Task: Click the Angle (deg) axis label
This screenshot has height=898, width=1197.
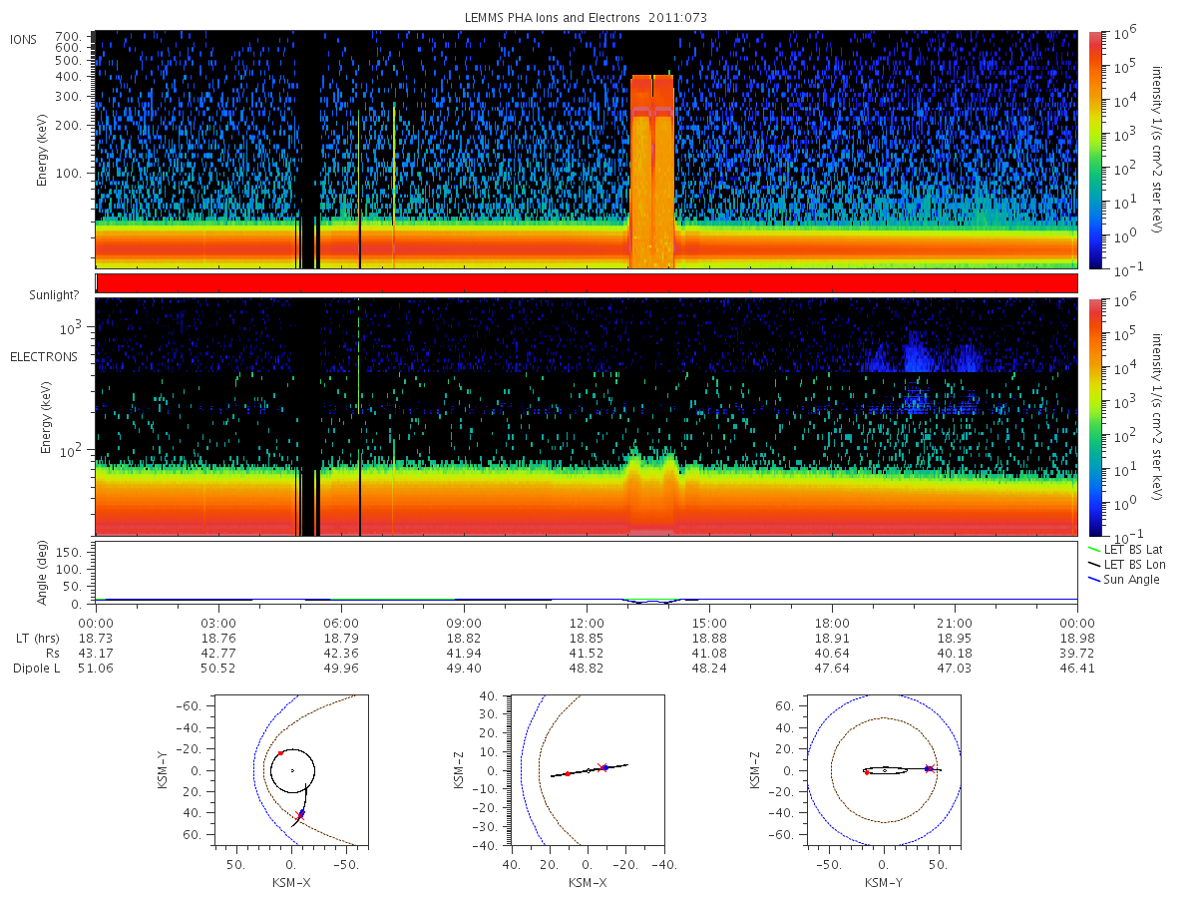Action: [x=43, y=574]
